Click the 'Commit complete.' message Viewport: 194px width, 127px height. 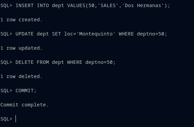coord(24,105)
